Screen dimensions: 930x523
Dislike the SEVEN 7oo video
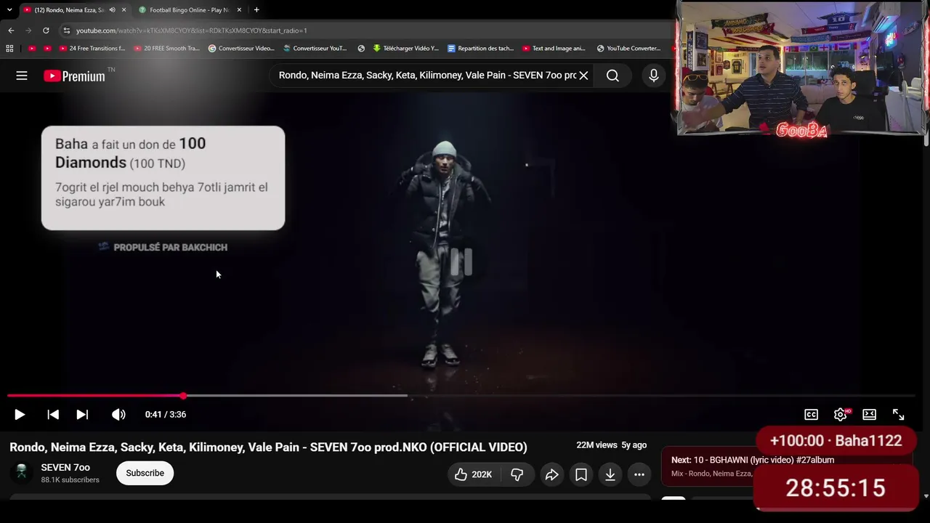pos(517,474)
